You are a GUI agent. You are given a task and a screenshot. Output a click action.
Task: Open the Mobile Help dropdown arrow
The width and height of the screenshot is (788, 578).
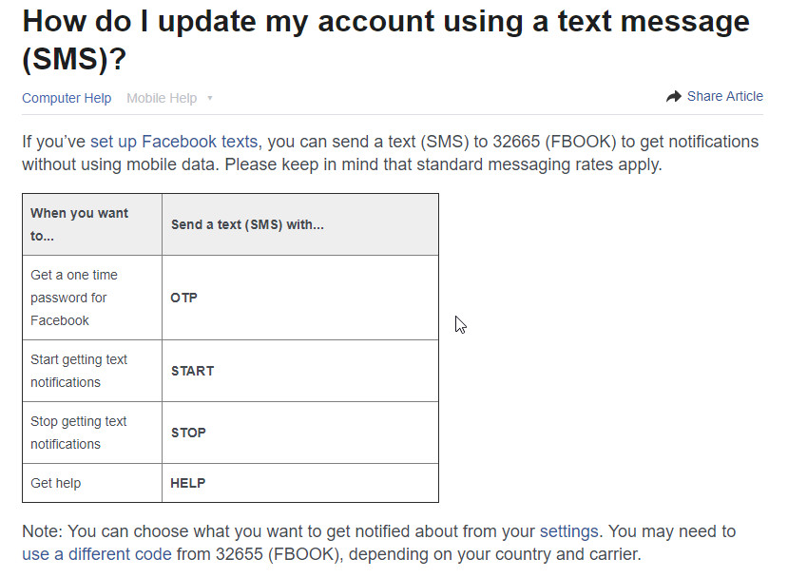click(x=209, y=98)
